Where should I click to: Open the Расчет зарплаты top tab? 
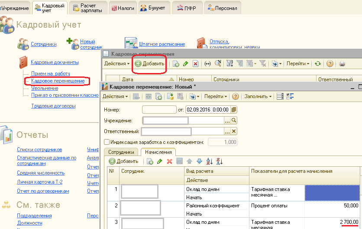point(88,8)
